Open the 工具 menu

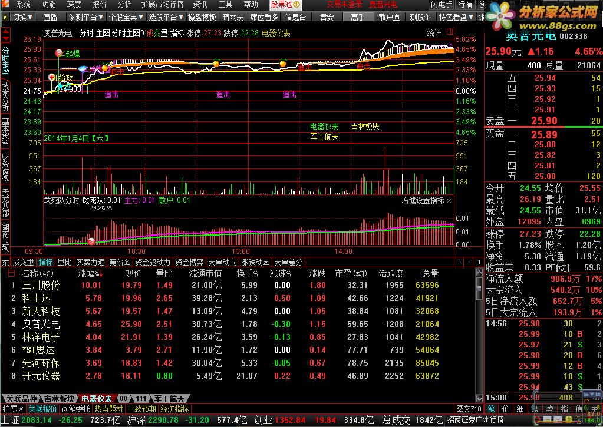coord(225,5)
